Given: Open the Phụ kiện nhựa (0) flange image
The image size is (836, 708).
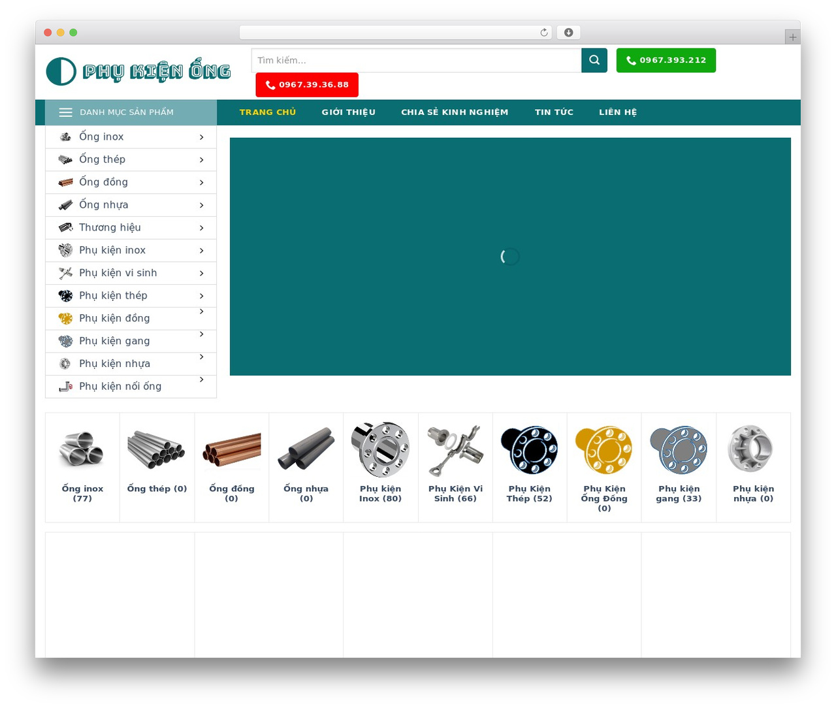Looking at the screenshot, I should coord(753,449).
